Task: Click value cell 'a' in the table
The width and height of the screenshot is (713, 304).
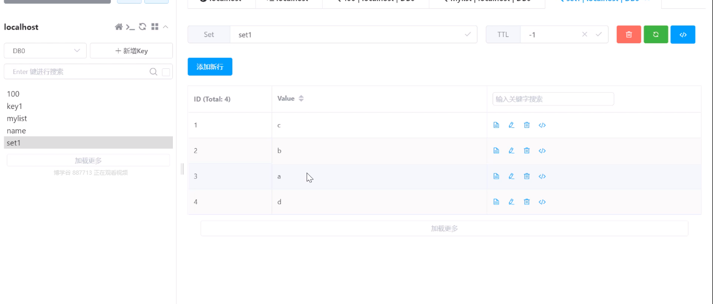Action: coord(379,176)
